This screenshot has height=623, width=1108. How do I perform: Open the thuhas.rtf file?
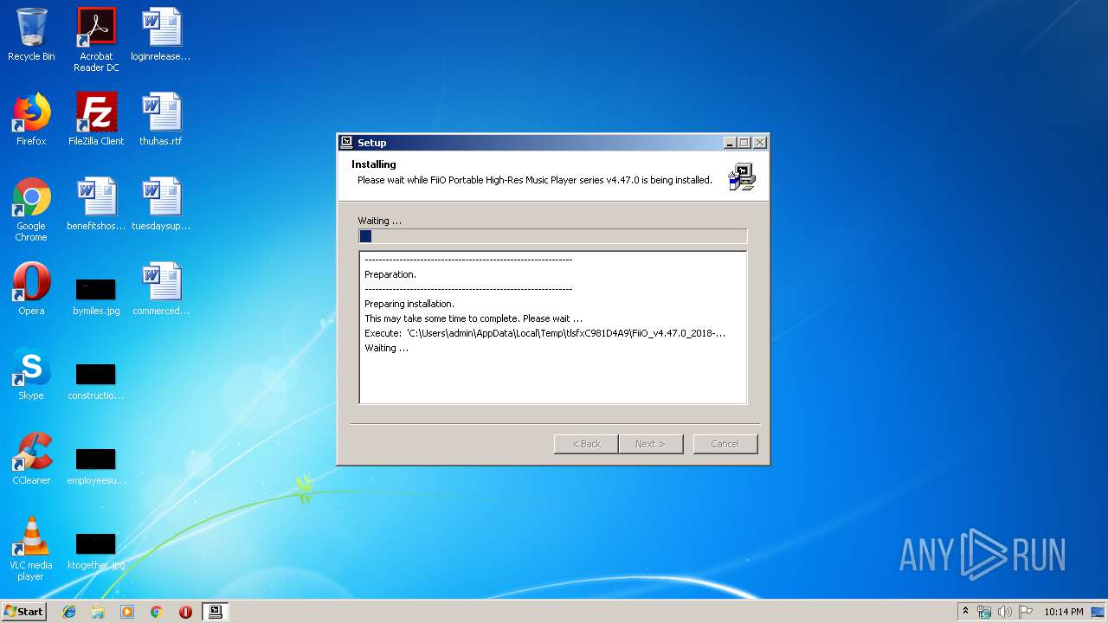coord(161,119)
